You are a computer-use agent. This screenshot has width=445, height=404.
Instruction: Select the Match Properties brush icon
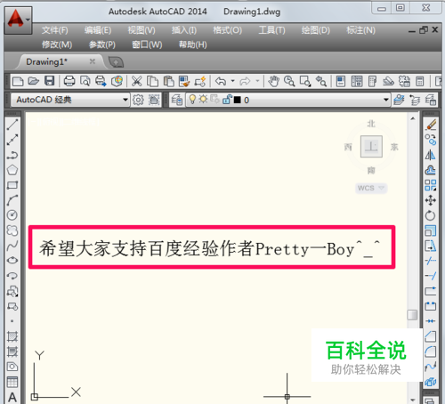184,81
